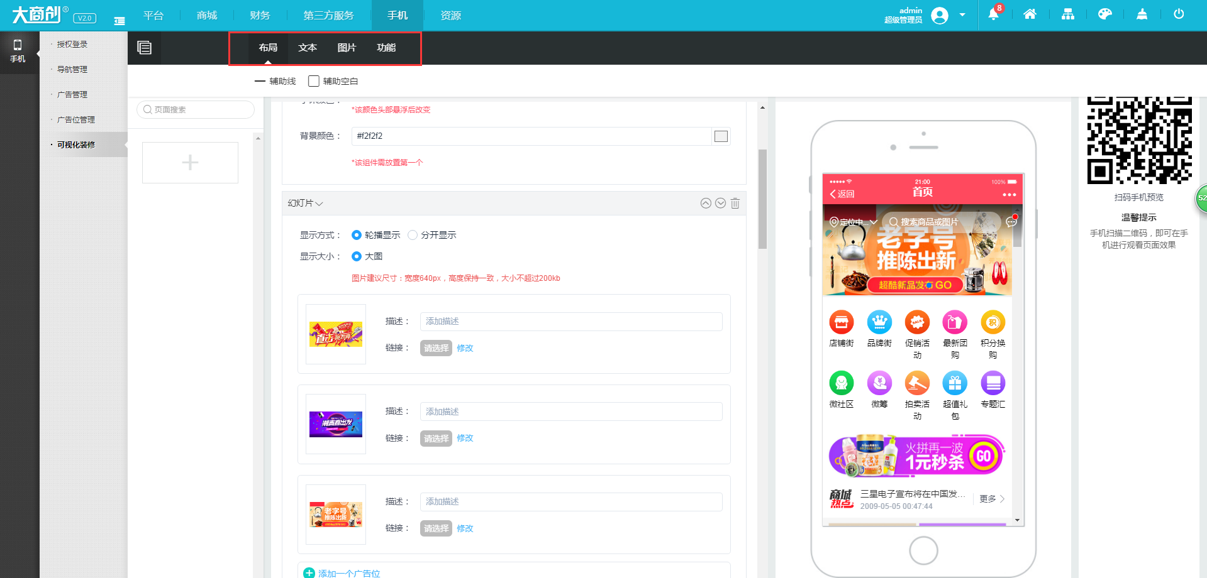Toggle the sidebar collapse icon near logo
1207x578 pixels.
click(120, 21)
